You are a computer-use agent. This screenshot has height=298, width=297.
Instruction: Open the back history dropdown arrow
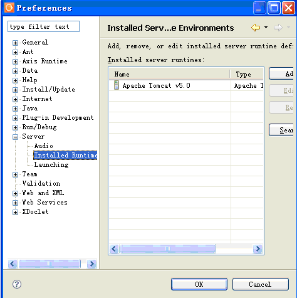point(266,28)
